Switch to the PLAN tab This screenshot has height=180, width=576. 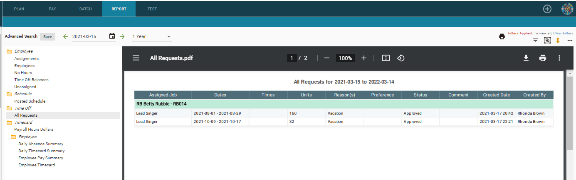19,9
